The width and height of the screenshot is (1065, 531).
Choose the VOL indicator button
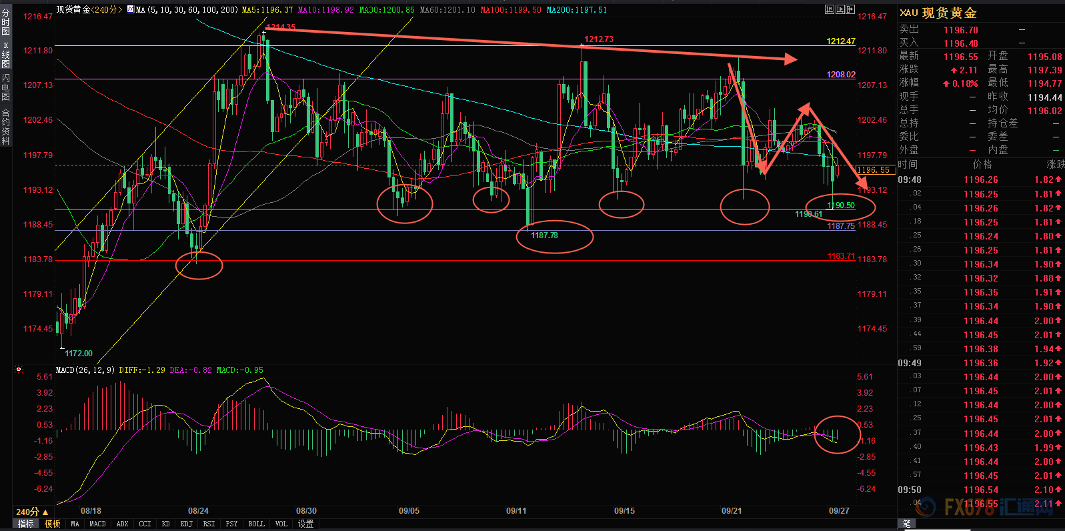281,524
